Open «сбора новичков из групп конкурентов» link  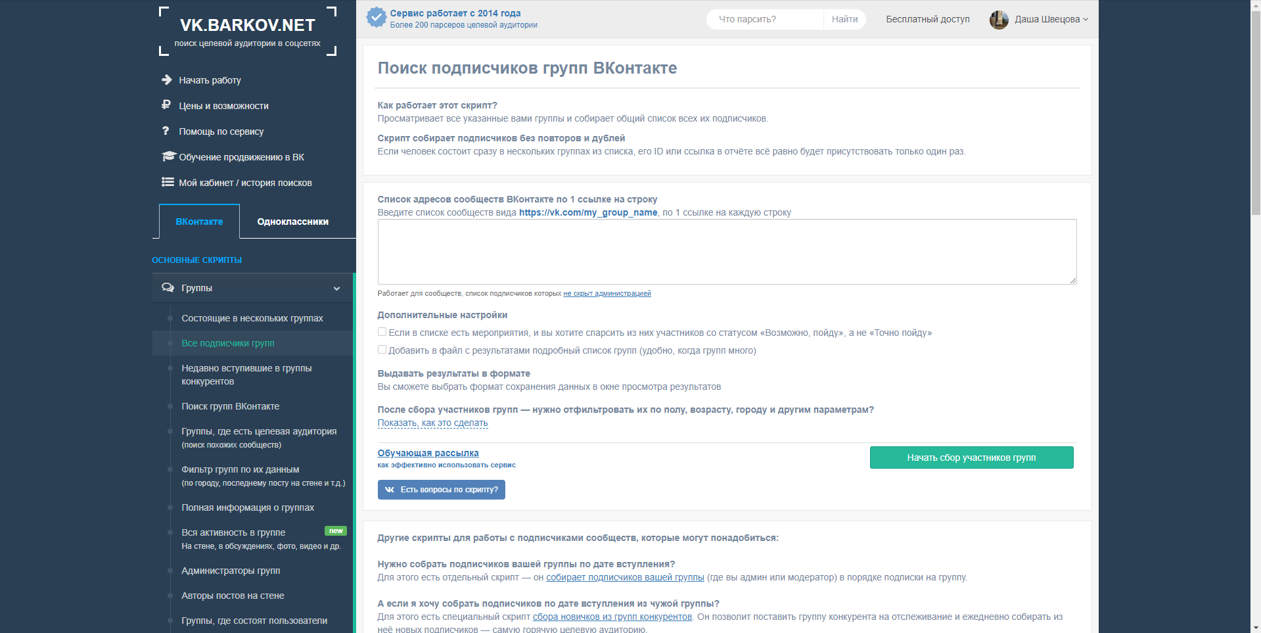612,617
